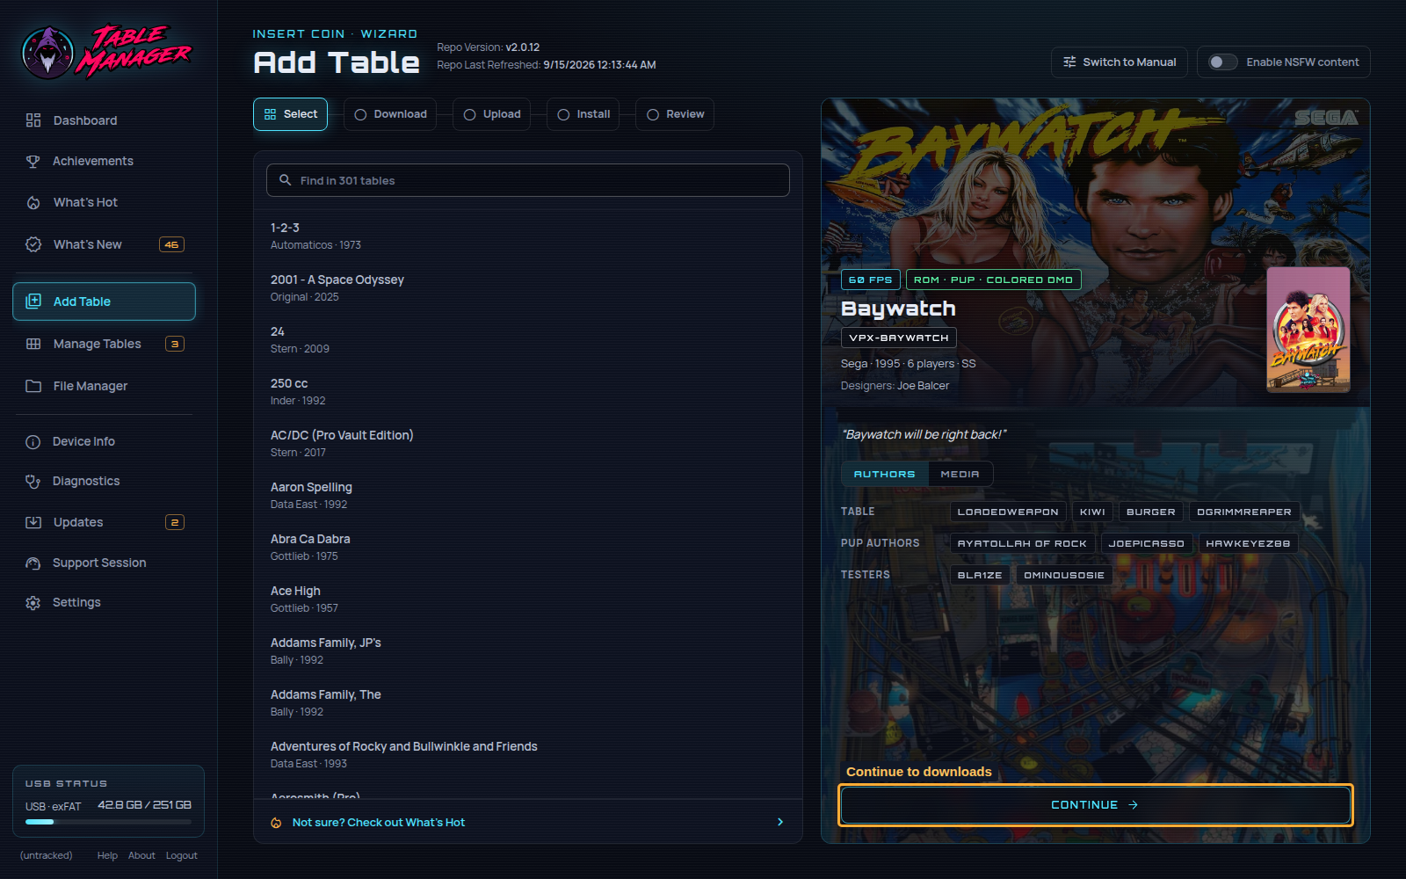Click the Baywatch backglass thumbnail
The width and height of the screenshot is (1406, 879).
click(x=1308, y=330)
